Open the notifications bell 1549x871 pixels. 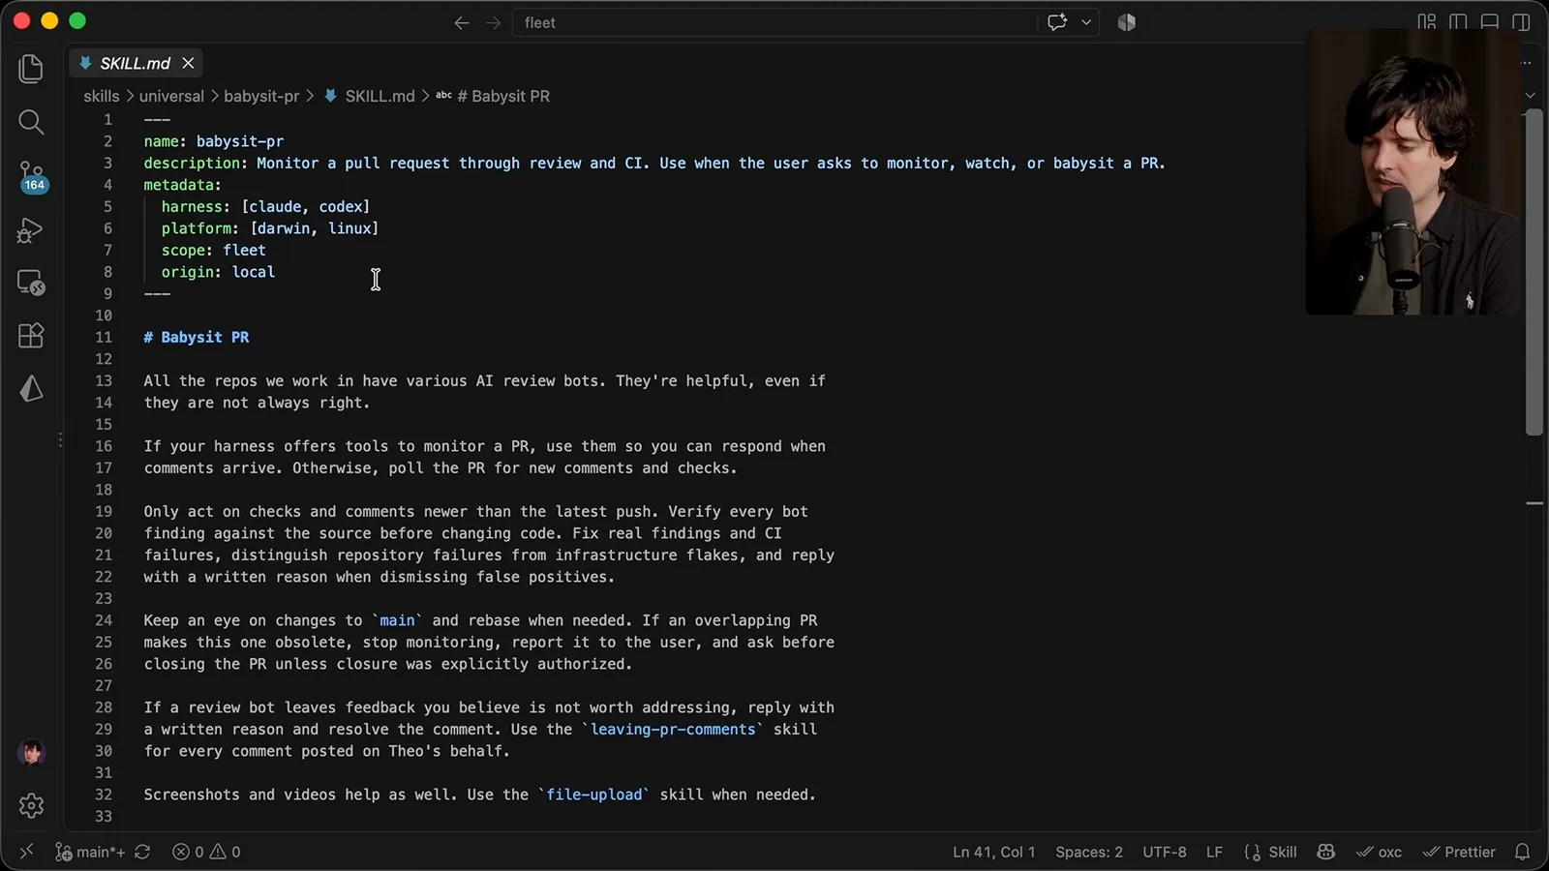coord(1522,852)
